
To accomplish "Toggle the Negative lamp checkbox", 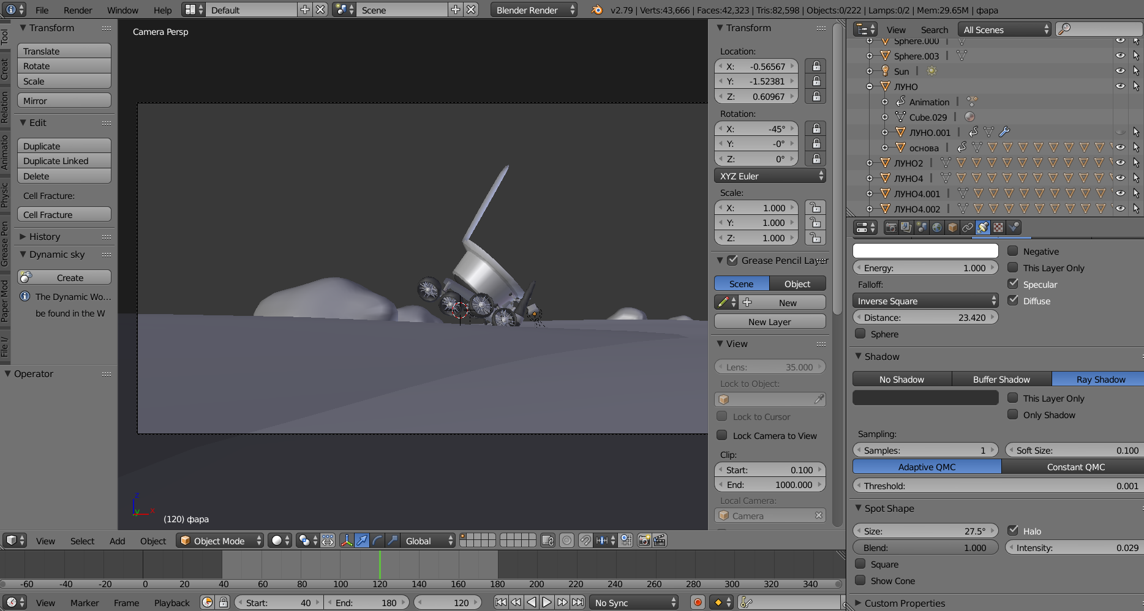I will tap(1013, 251).
